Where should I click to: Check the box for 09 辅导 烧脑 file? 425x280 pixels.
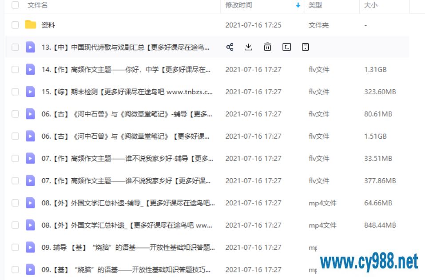[15, 248]
